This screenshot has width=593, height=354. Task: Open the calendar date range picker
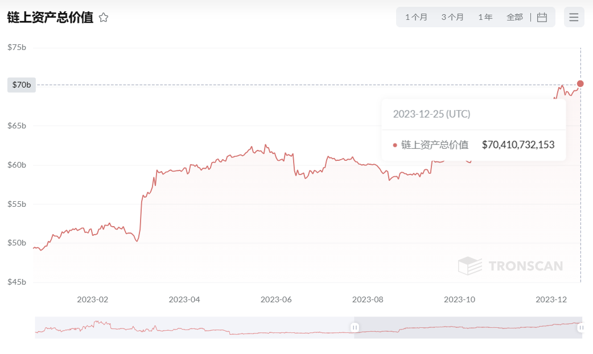542,17
